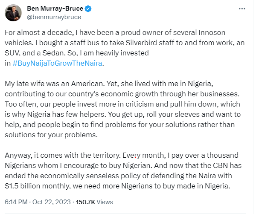Image resolution: width=256 pixels, height=214 pixels.
Task: Click the word Views beside the count
Action: [105, 202]
